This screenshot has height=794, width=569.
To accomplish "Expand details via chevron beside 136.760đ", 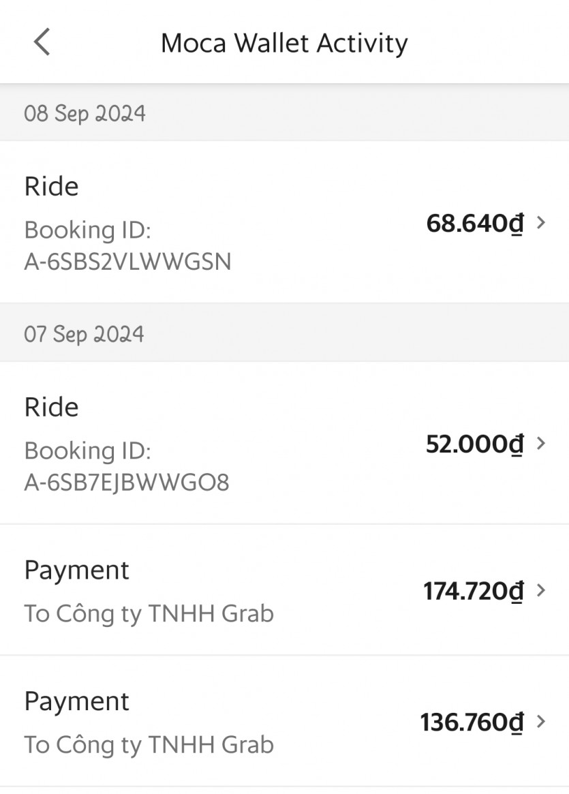I will pos(542,721).
